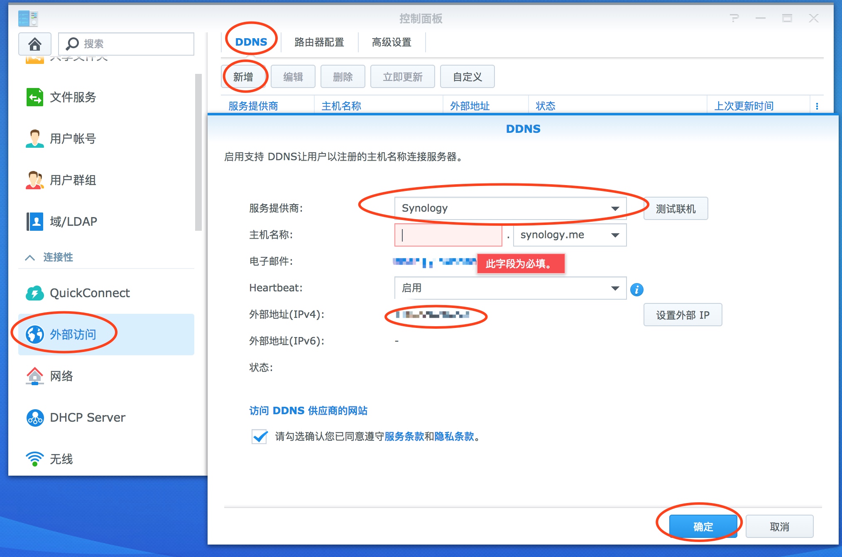Open 无线 wireless wifi icon
The width and height of the screenshot is (842, 557).
34,459
